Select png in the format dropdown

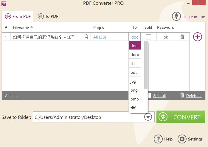135,90
